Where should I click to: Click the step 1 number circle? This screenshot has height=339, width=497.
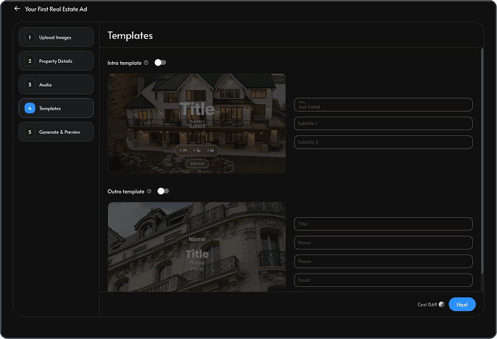(x=30, y=37)
